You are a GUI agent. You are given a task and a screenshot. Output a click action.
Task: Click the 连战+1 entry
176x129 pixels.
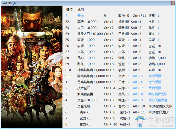[125, 112]
